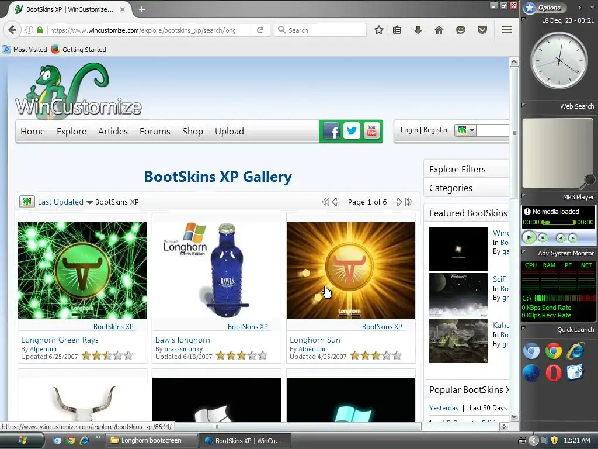This screenshot has width=598, height=449.
Task: Launch Internet Explorer from the sidebar Quick Launch
Action: pyautogui.click(x=575, y=351)
